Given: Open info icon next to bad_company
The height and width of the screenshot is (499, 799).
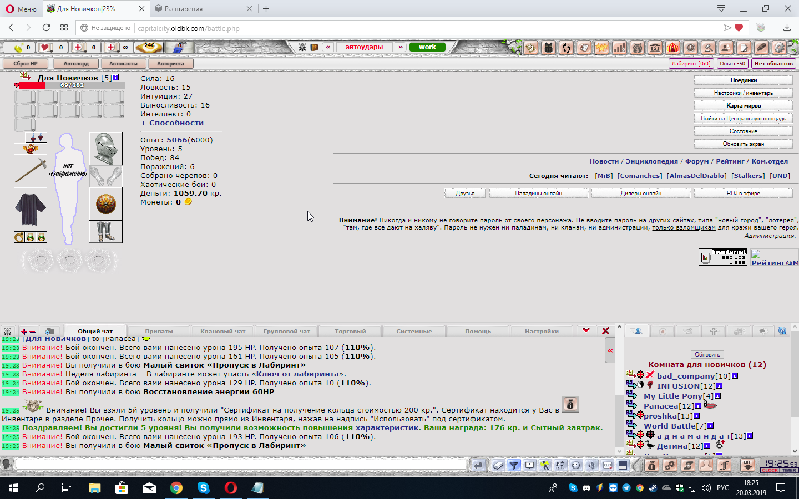Looking at the screenshot, I should pos(735,376).
